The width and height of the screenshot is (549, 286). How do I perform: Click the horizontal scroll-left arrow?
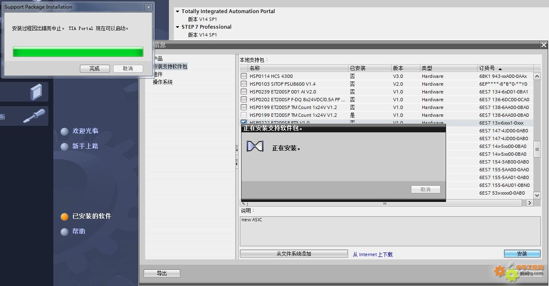244,203
